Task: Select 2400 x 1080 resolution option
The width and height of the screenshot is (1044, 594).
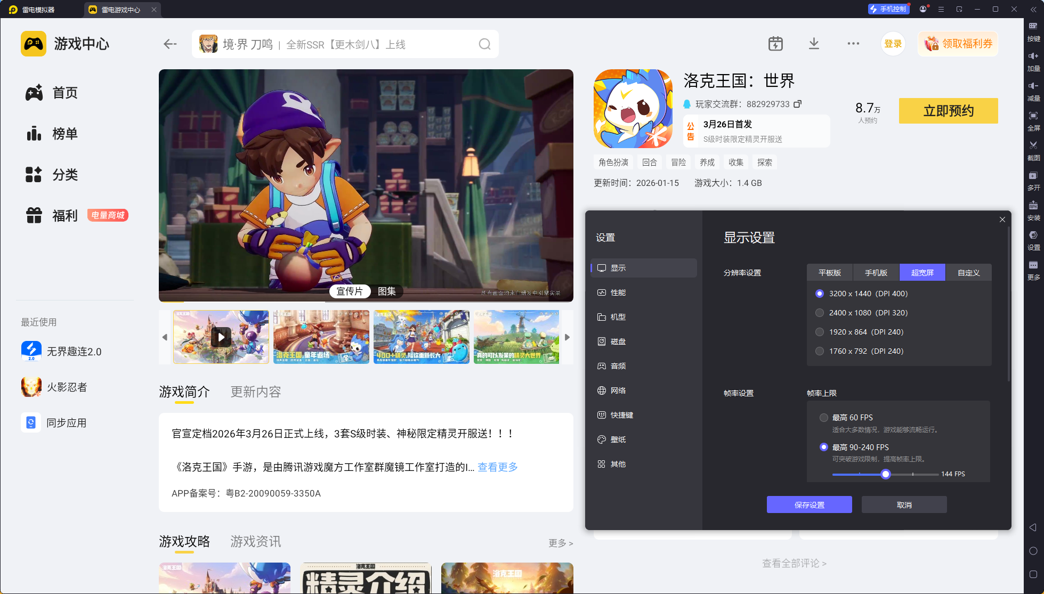Action: [x=820, y=313]
